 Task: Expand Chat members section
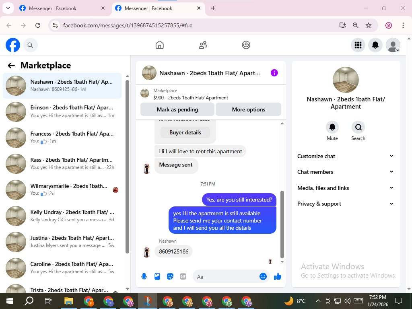(346, 172)
